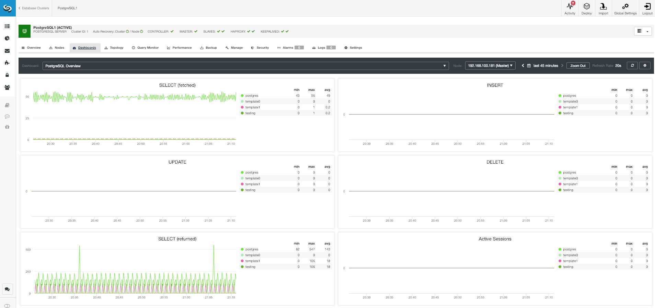Click the green PostgreSQL server icon
Screen dimensions: 655x308
[x=24, y=31]
